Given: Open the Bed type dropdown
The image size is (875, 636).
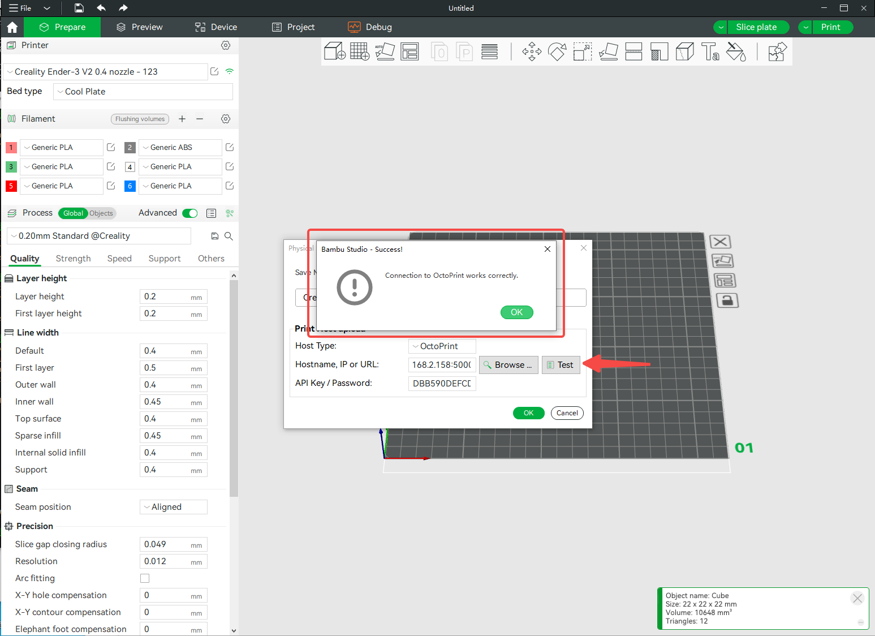Looking at the screenshot, I should pyautogui.click(x=143, y=92).
